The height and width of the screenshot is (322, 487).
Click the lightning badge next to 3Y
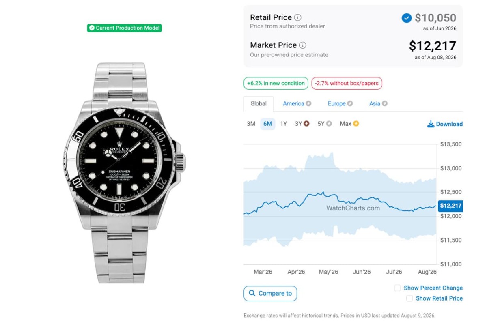pyautogui.click(x=306, y=124)
